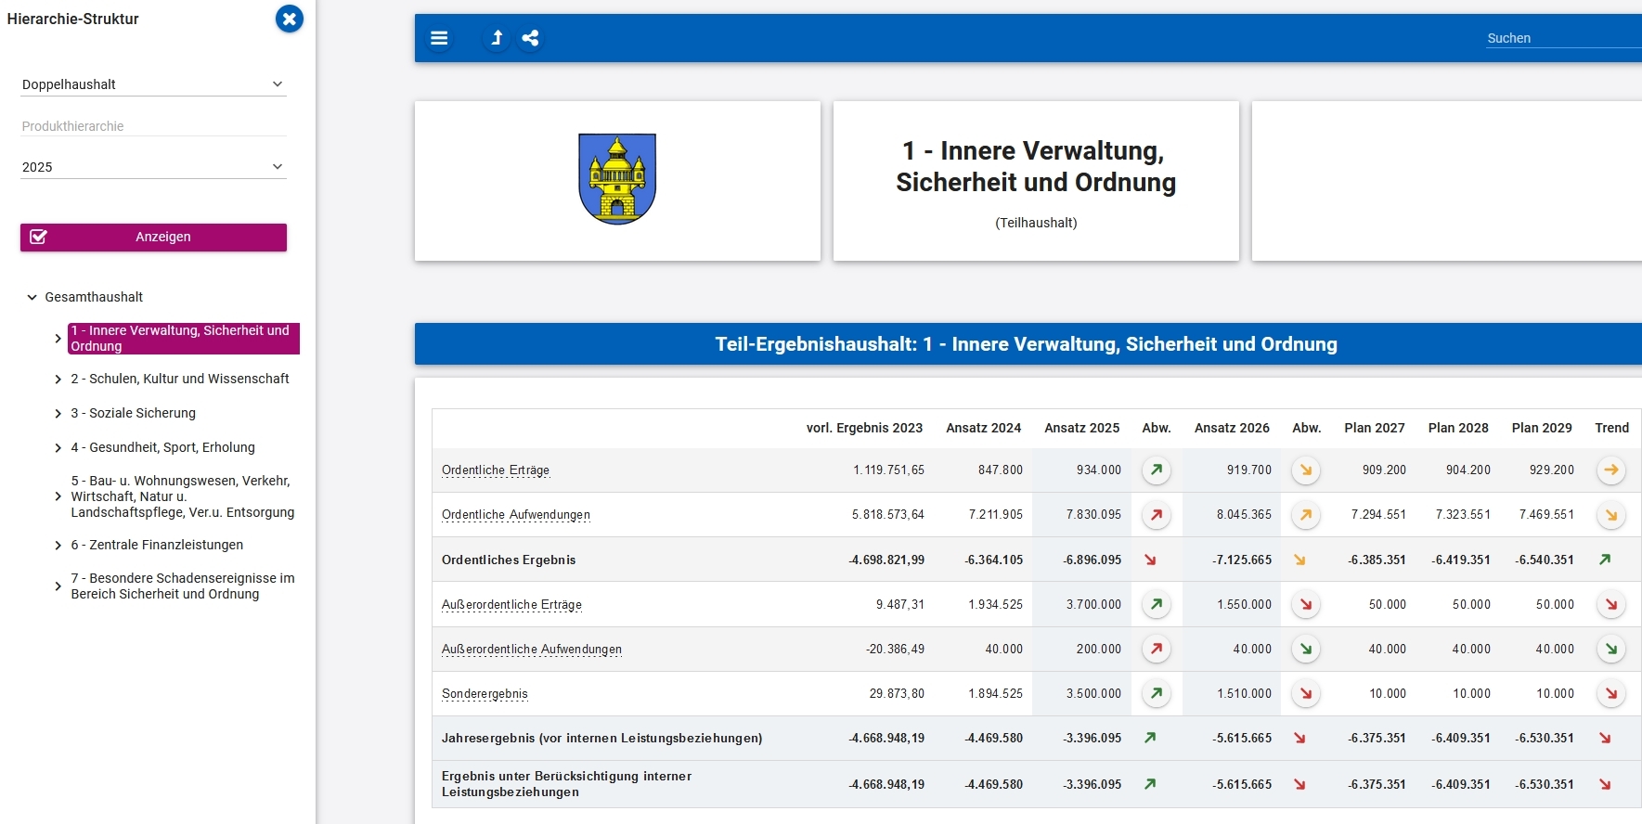Open the Doppelhaushalt dropdown
The width and height of the screenshot is (1642, 824).
coord(153,84)
